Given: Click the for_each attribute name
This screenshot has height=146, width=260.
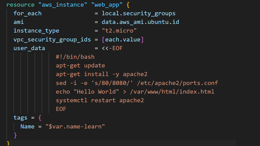Looking at the screenshot, I should click(x=27, y=13).
